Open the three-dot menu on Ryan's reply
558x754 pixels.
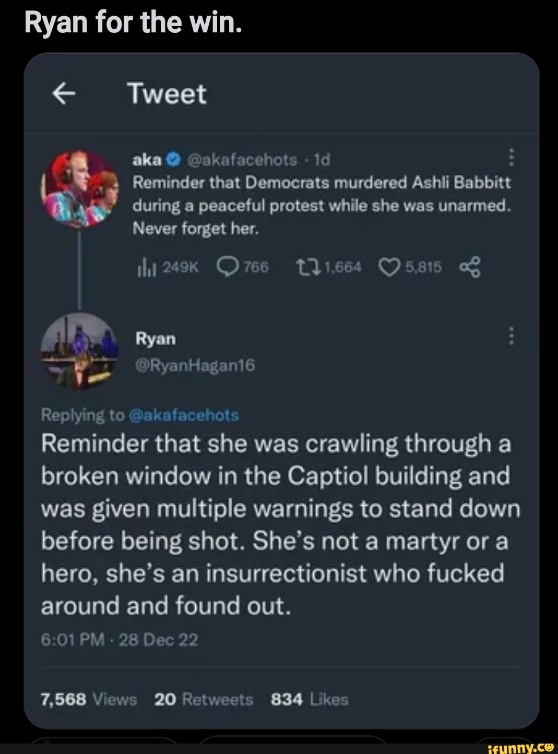511,337
